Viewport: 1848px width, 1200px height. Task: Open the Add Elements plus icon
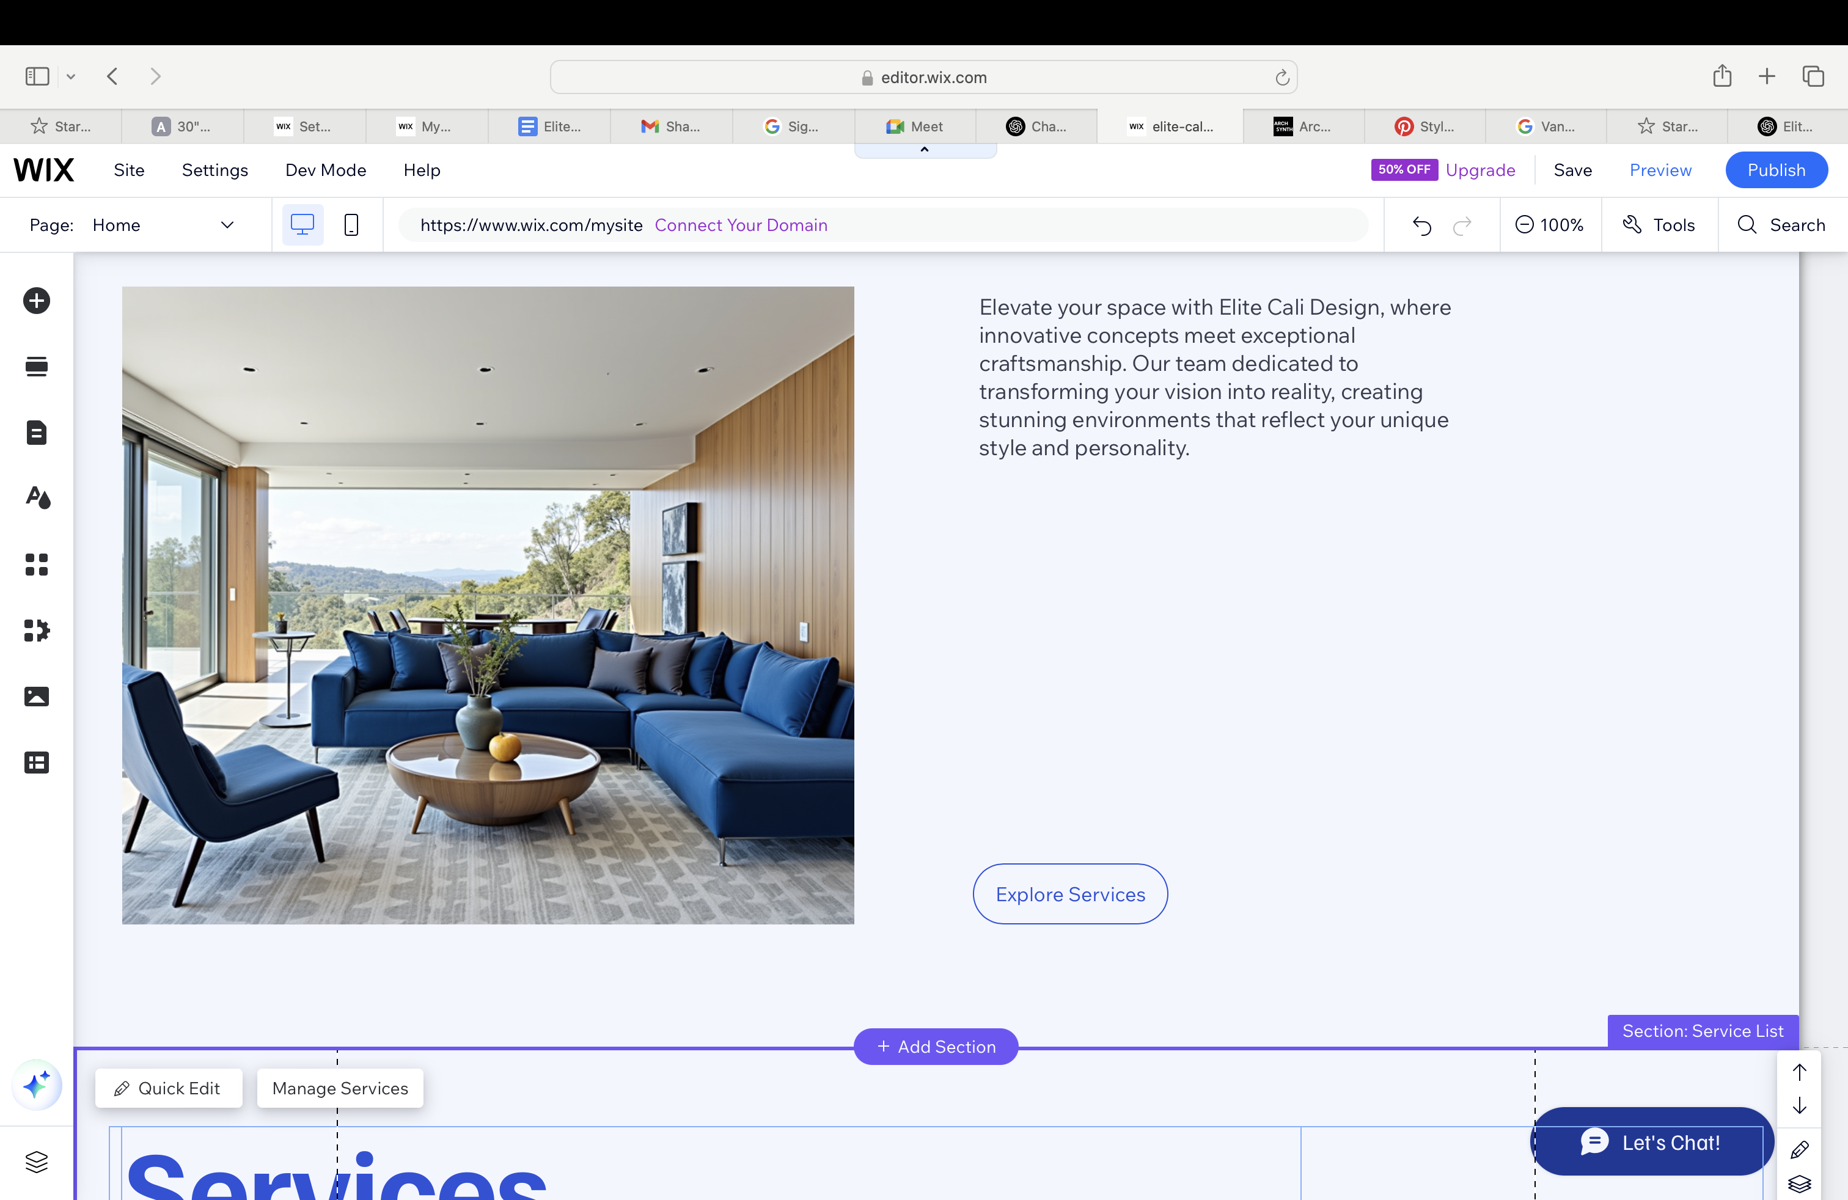(37, 301)
